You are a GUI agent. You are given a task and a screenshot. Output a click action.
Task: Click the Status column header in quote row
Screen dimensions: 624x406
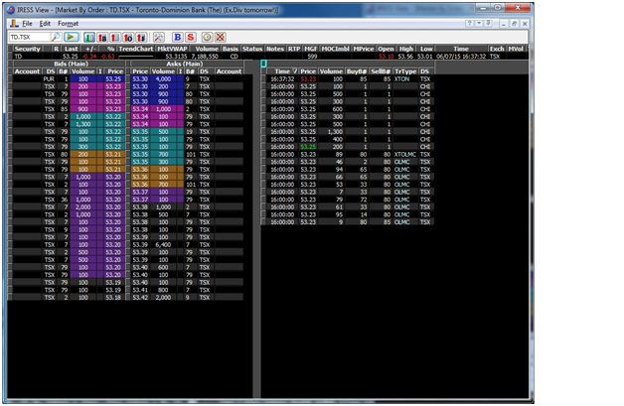(252, 49)
